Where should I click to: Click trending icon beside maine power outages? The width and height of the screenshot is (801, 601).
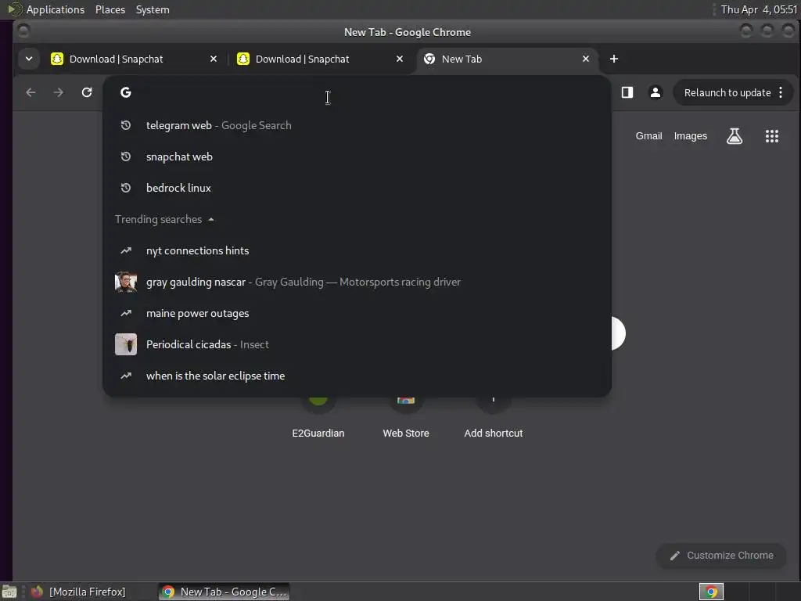(x=126, y=313)
